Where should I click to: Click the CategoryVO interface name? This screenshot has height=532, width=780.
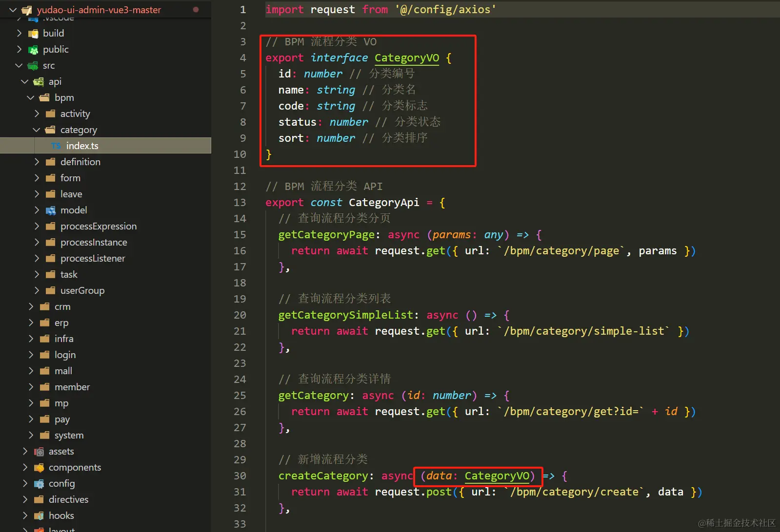coord(407,58)
